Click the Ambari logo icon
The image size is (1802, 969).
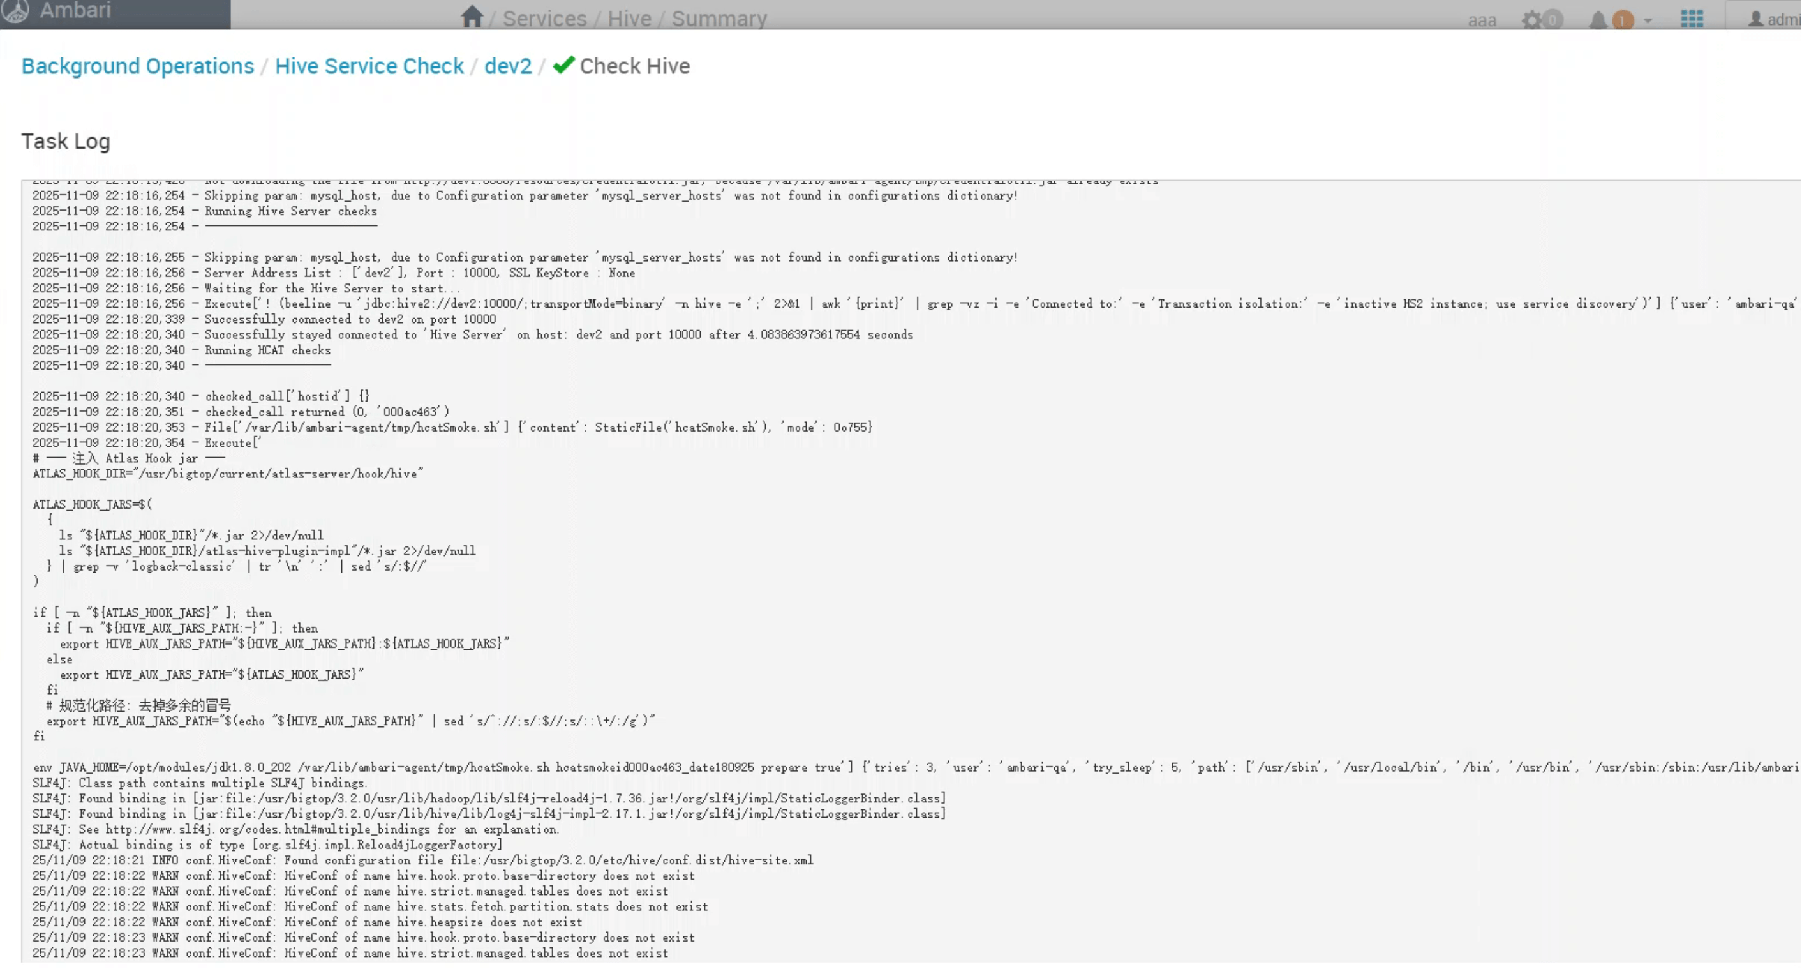tap(15, 10)
